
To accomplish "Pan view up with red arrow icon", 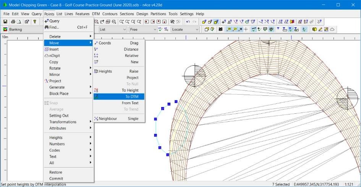I will [159, 22].
